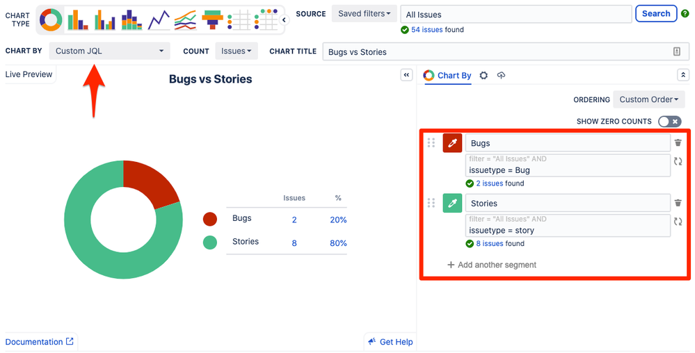Select the orange and green bar chart type
695x353 pixels.
click(x=77, y=20)
